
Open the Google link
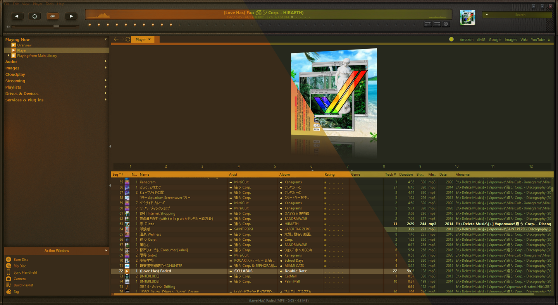coord(495,39)
